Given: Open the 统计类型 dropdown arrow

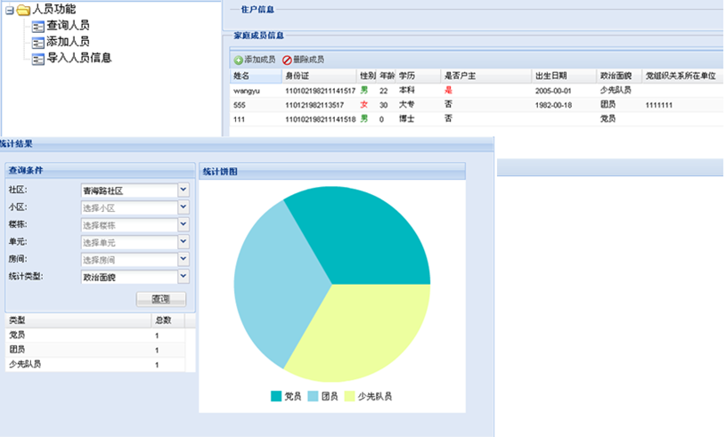Looking at the screenshot, I should [184, 277].
